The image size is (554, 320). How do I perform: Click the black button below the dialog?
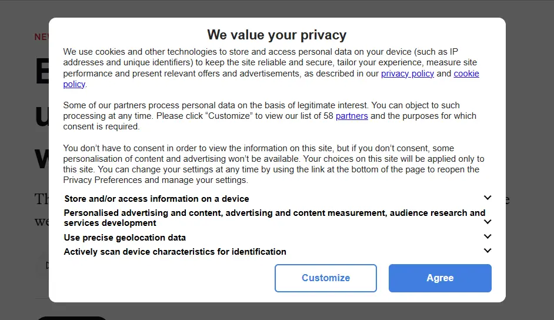[x=71, y=318]
